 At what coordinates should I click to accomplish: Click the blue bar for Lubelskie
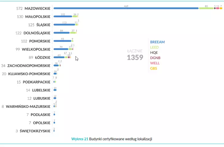[x=55, y=90]
